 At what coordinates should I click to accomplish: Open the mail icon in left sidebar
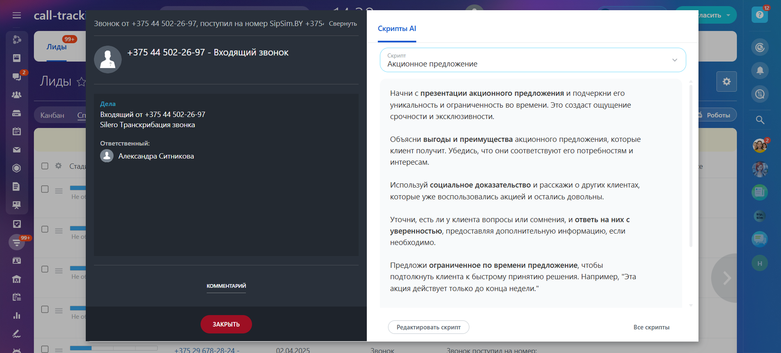[17, 150]
